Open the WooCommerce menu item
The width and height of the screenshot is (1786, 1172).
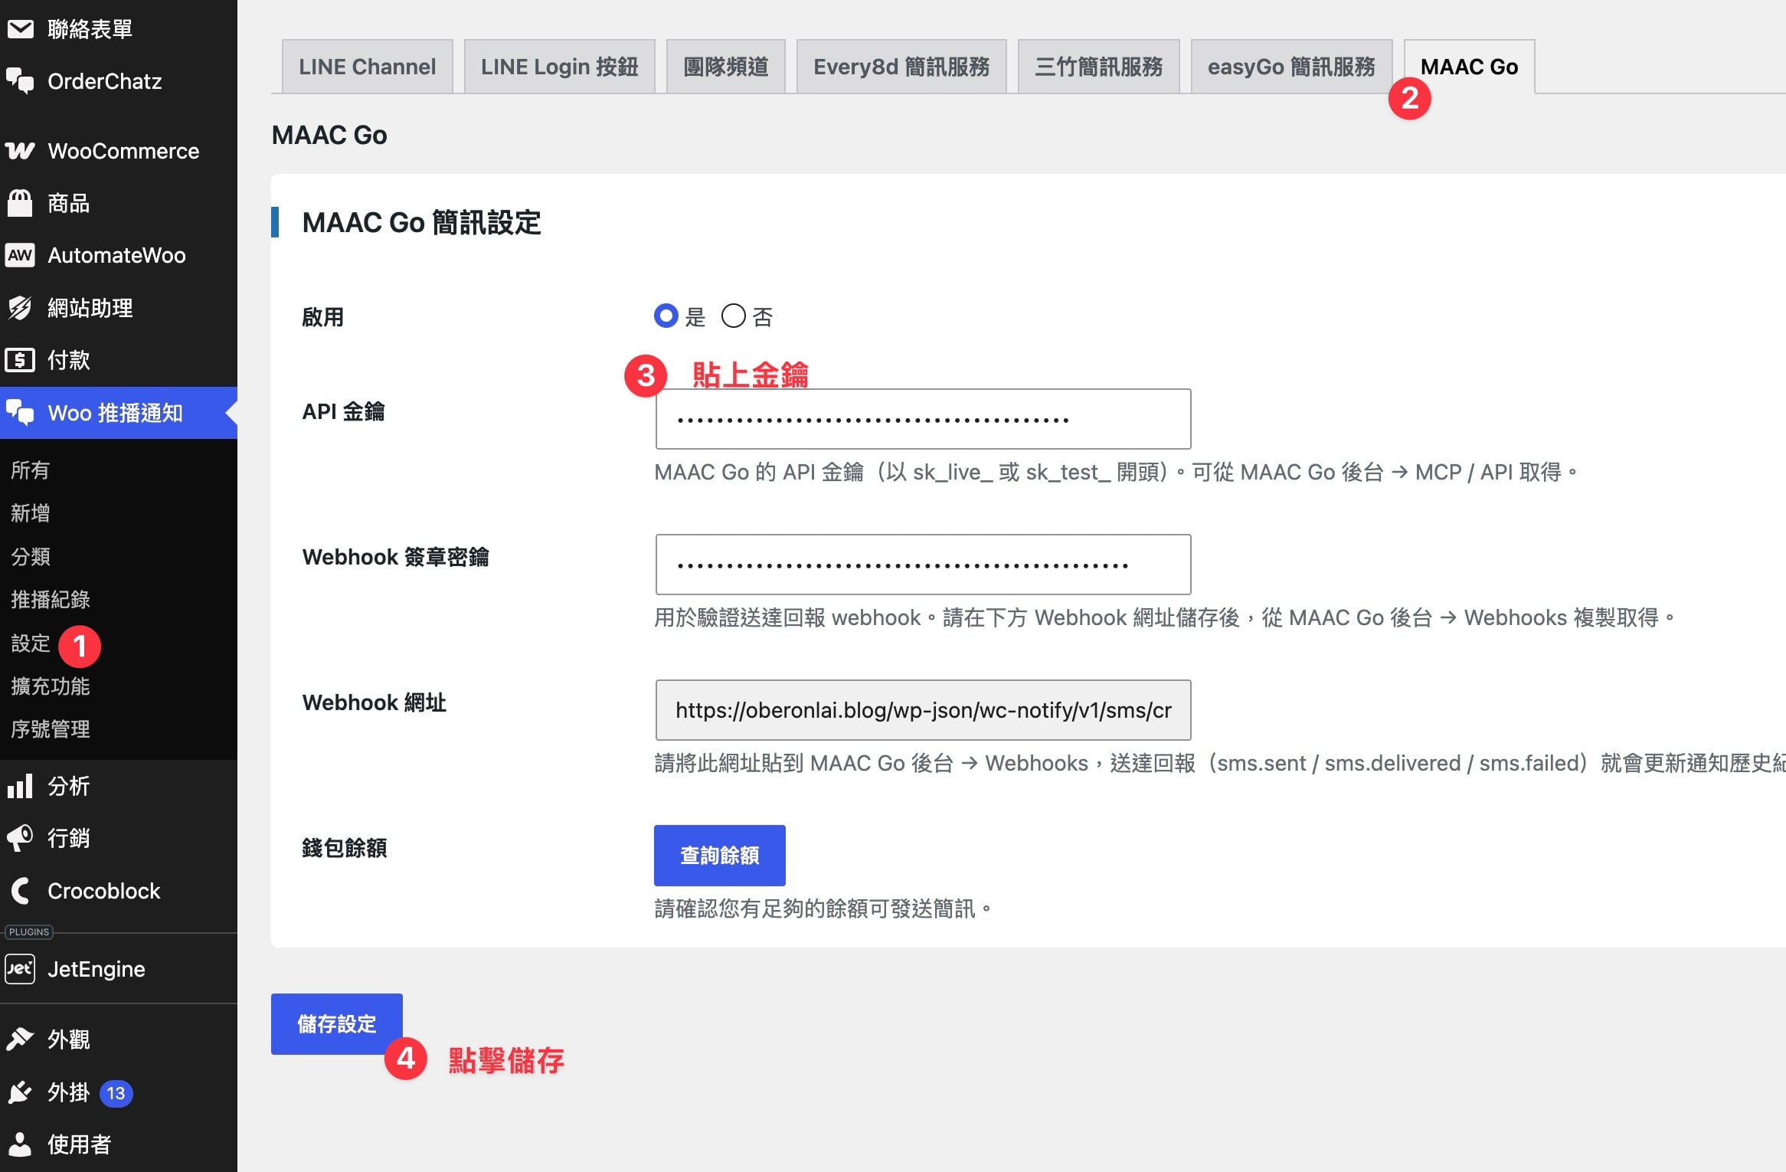click(x=119, y=151)
